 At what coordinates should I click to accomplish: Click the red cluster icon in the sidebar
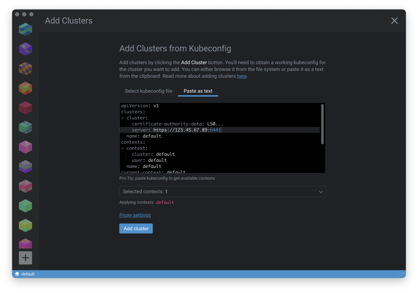pos(25,107)
